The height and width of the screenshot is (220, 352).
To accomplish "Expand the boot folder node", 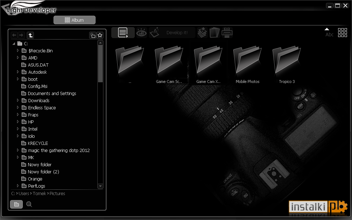I will point(18,79).
